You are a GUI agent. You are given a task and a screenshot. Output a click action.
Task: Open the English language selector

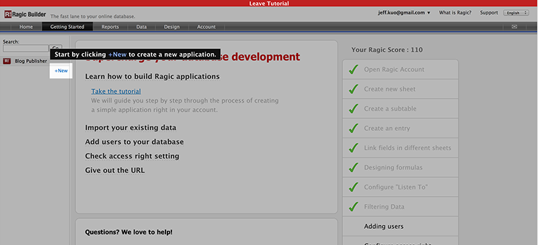click(x=516, y=13)
